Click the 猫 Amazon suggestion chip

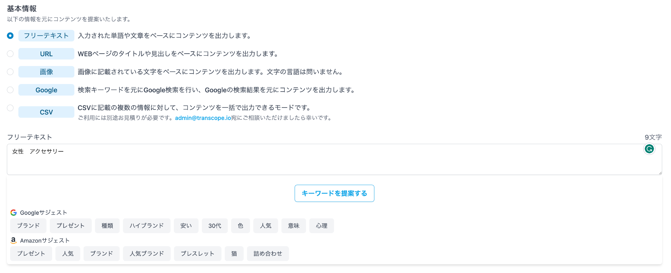tap(234, 253)
